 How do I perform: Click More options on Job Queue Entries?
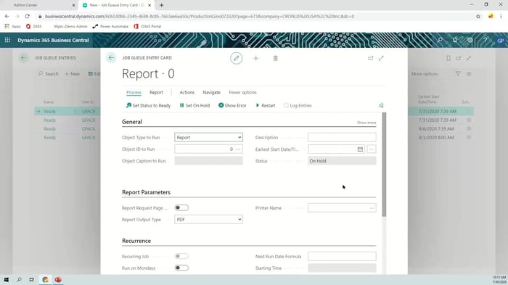click(x=425, y=74)
